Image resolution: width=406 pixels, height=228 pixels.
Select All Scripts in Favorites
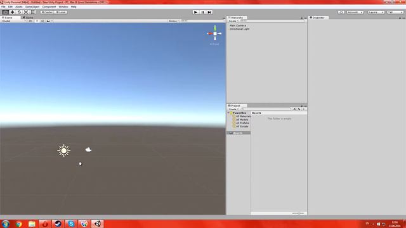click(240, 127)
